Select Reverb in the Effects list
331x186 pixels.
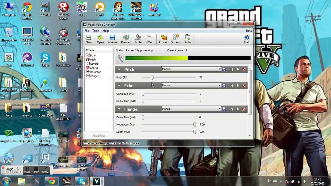coord(92,64)
